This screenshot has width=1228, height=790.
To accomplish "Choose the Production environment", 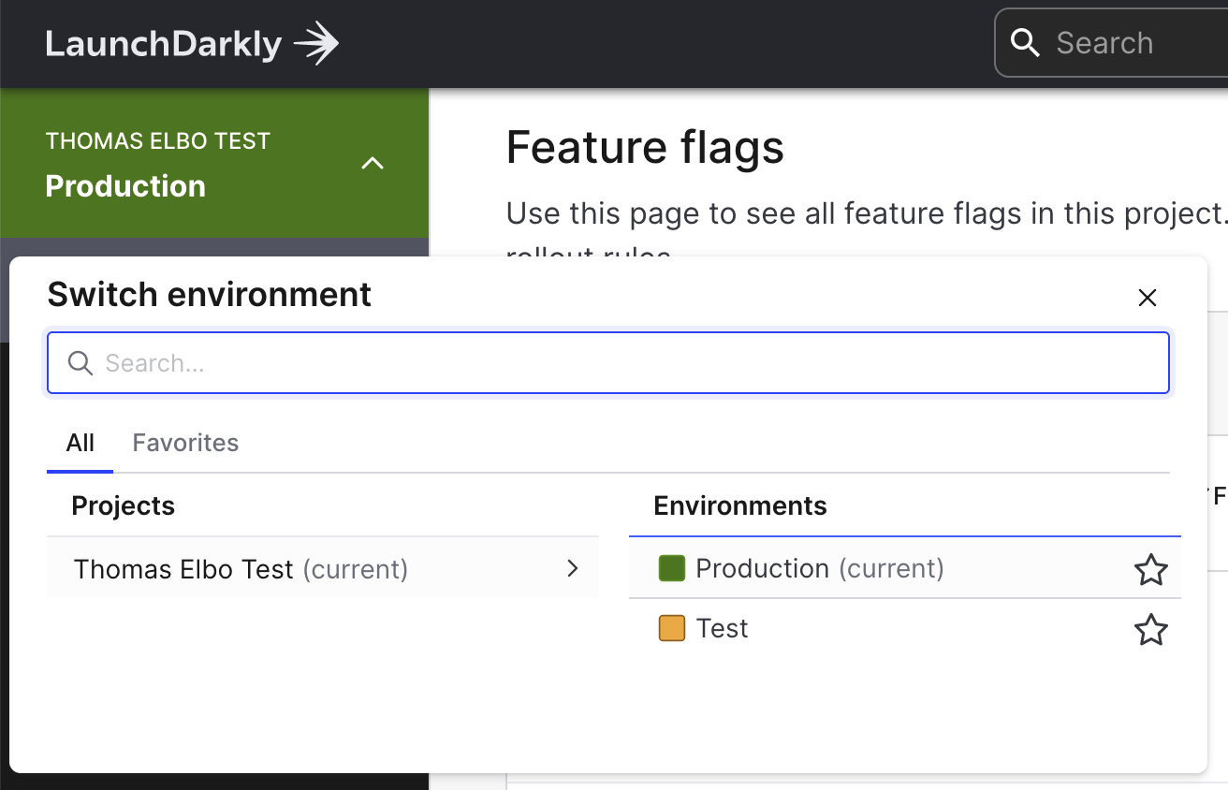I will (x=905, y=568).
